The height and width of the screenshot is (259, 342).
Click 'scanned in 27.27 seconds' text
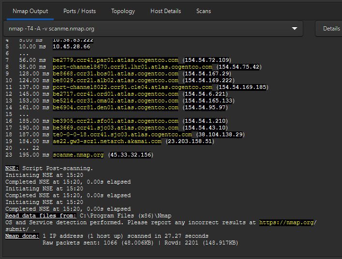click(x=168, y=236)
